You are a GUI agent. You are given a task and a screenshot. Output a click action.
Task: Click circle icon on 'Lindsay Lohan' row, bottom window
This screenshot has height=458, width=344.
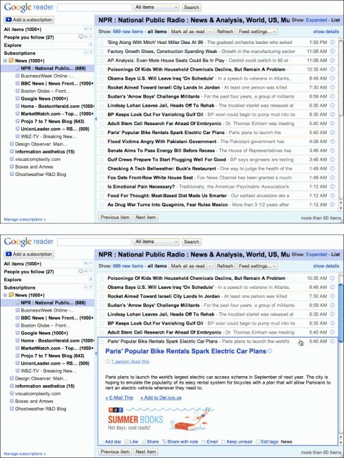[x=332, y=314]
